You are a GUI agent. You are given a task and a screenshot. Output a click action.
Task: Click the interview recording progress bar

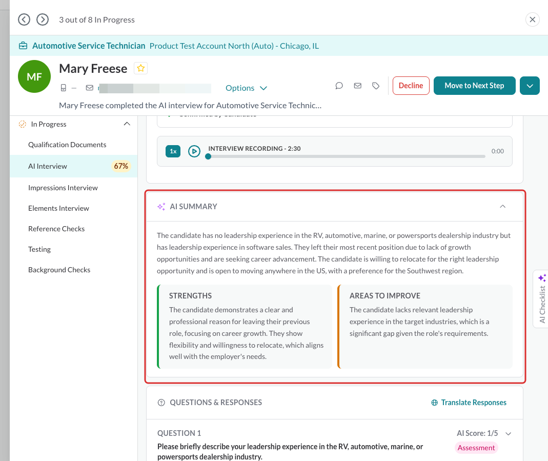pos(347,156)
